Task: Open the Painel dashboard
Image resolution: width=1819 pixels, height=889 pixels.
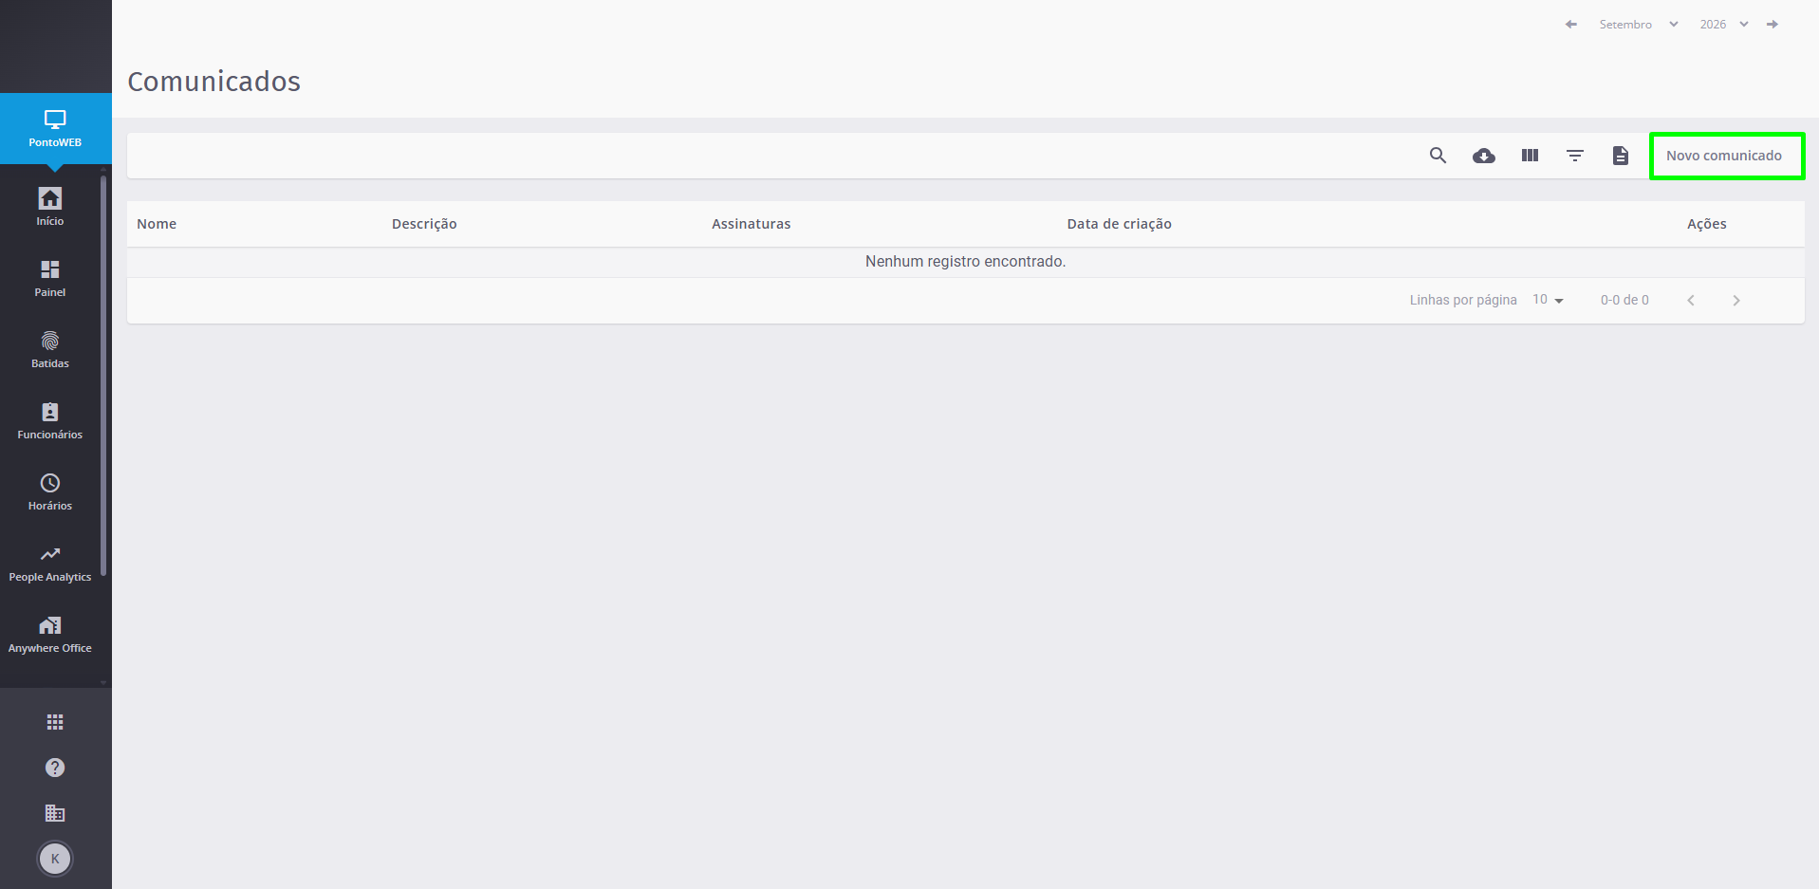Action: (x=50, y=278)
